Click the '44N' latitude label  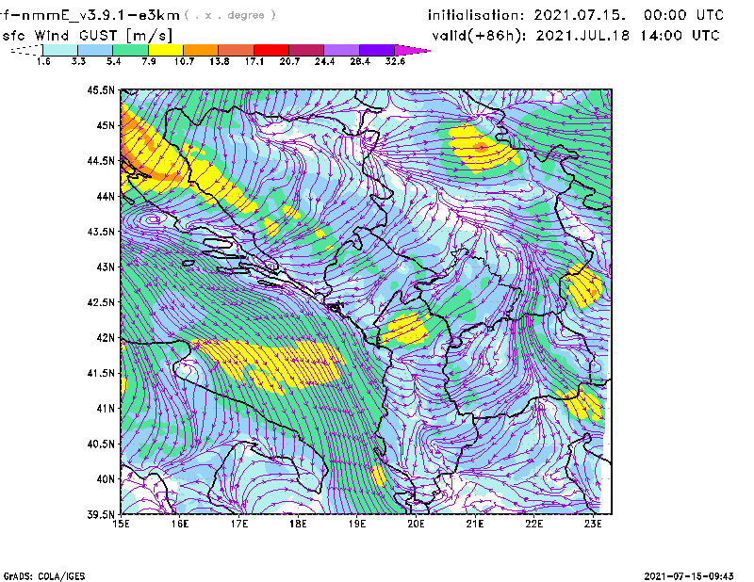tap(106, 196)
